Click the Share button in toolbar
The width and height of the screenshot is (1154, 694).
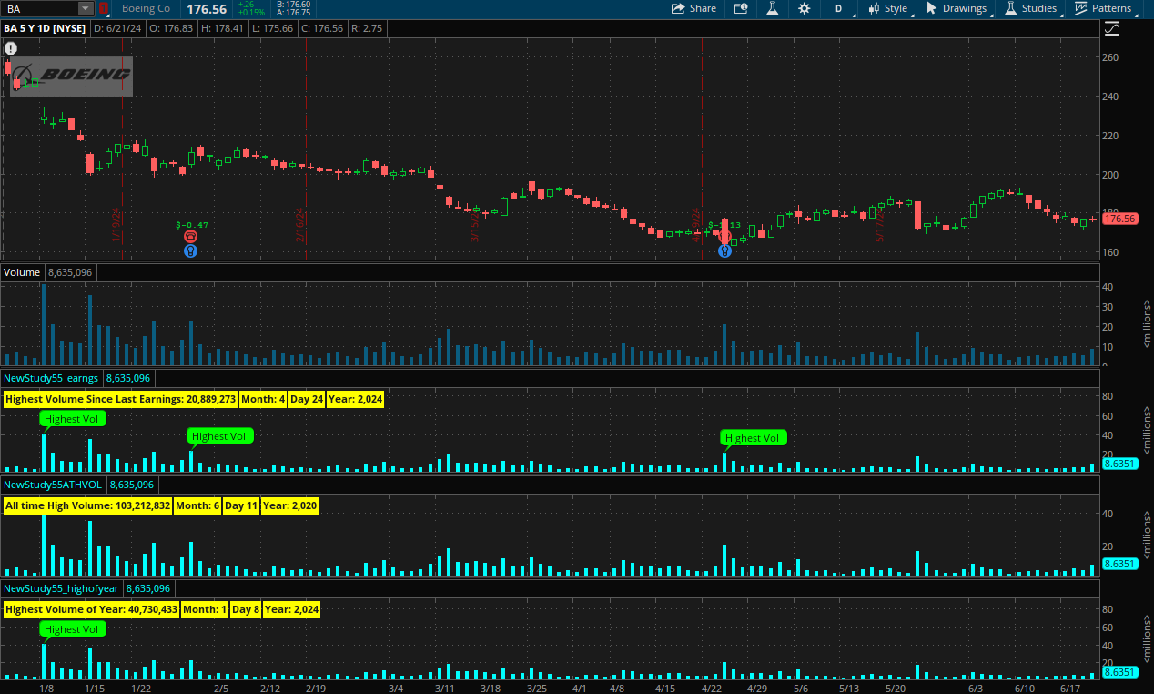tap(693, 8)
